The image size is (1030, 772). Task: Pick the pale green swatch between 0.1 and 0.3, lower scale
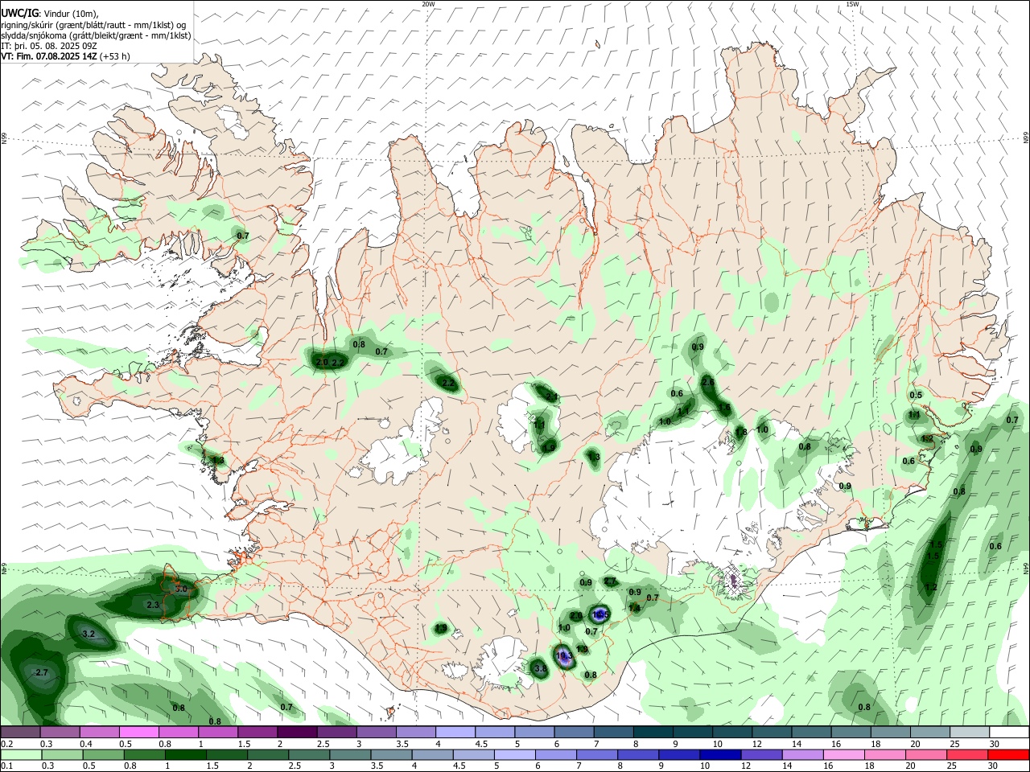(x=20, y=755)
